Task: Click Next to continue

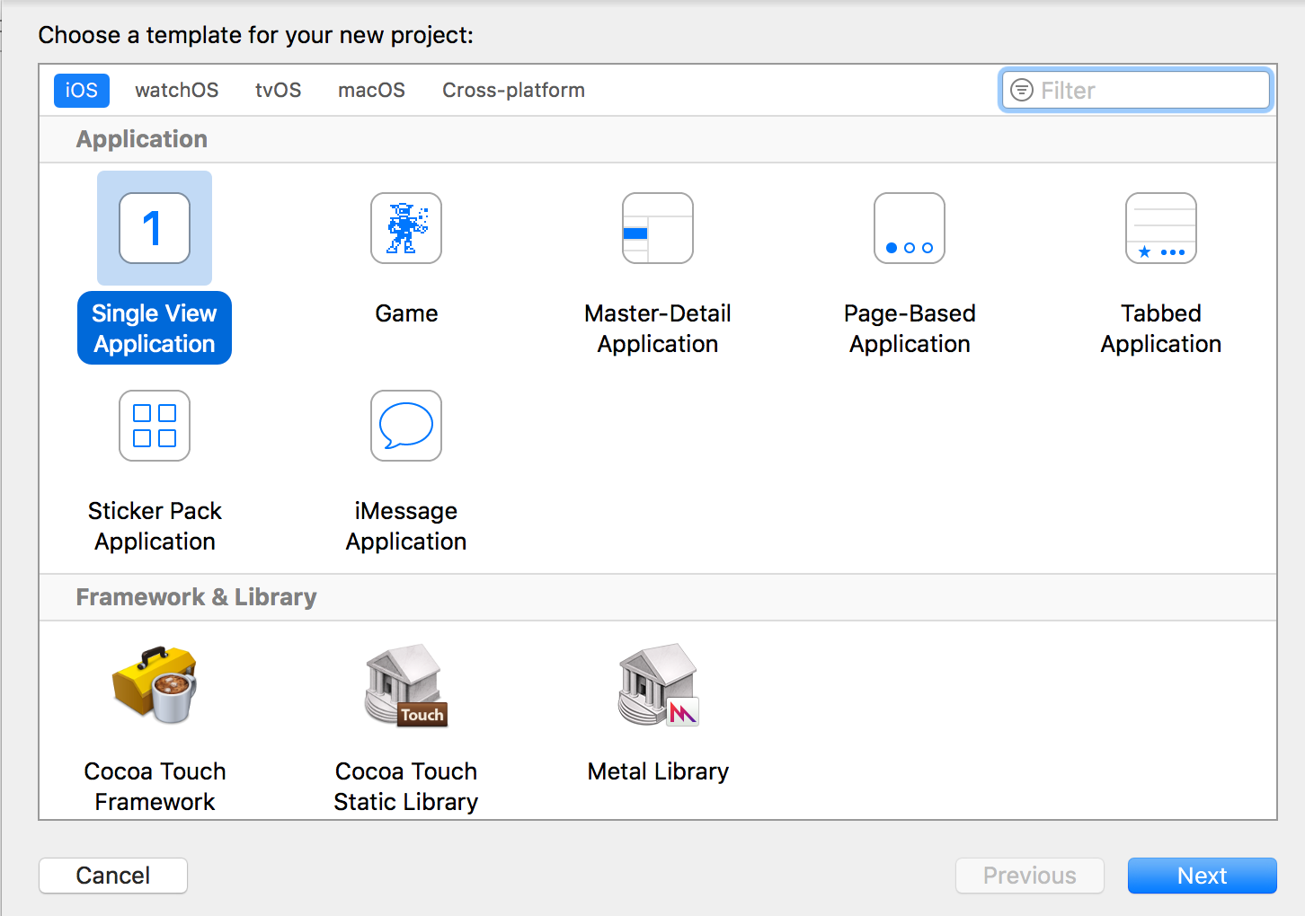Action: tap(1203, 876)
